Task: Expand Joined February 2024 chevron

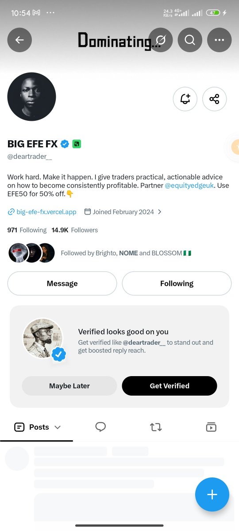Action: click(x=160, y=212)
